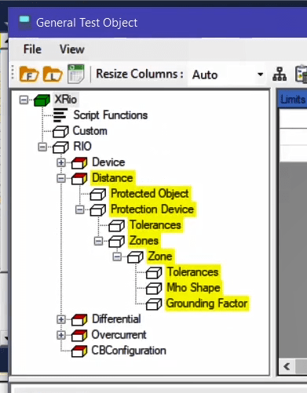Viewport: 307px width, 393px height.
Task: Select the Mho Shape tree item
Action: click(x=193, y=288)
